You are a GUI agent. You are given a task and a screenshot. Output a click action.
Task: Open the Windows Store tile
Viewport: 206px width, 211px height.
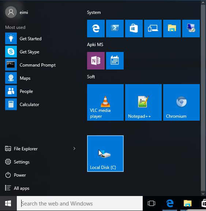[x=134, y=29]
